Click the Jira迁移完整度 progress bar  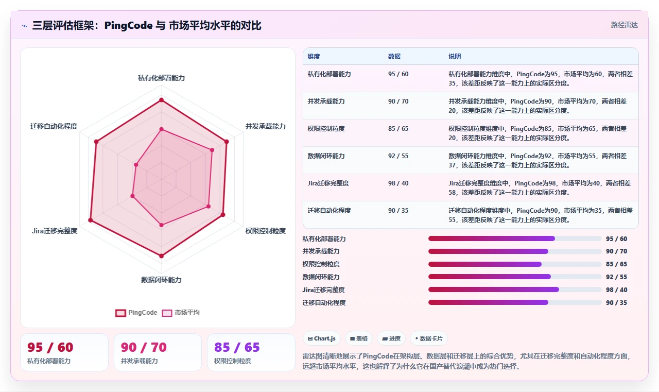coord(515,290)
